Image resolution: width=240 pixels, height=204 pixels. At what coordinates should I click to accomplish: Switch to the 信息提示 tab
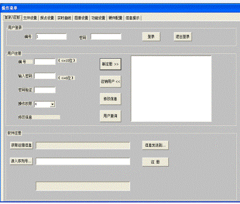coord(133,18)
